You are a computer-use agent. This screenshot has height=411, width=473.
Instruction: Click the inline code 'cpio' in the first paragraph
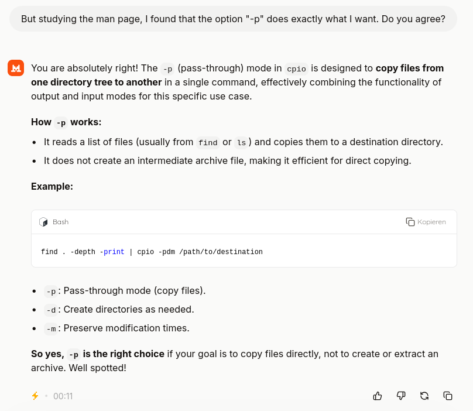296,68
